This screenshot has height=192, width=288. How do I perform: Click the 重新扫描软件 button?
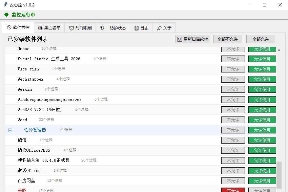192,39
